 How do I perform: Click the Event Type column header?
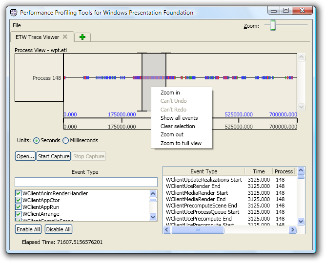[204, 171]
